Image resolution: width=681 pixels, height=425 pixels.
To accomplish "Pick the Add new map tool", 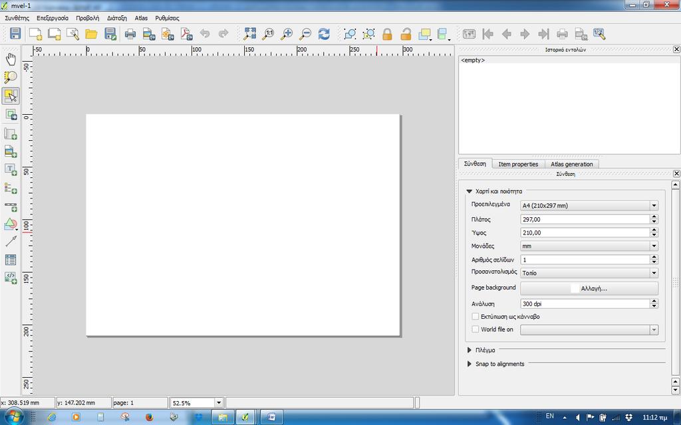I will (x=11, y=133).
